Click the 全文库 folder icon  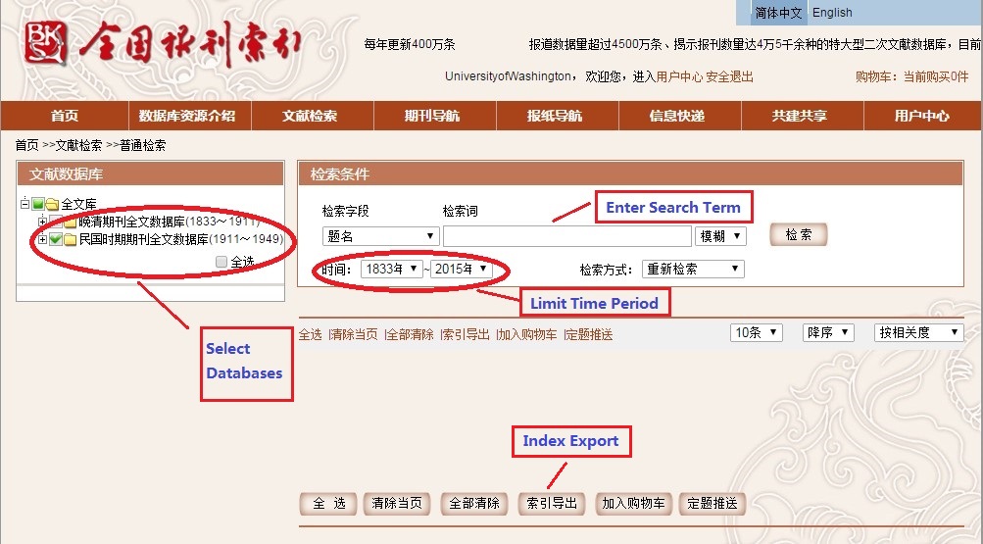tap(53, 204)
